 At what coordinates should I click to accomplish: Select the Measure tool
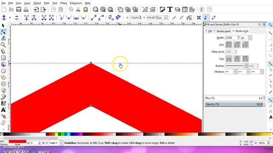pos(3,51)
